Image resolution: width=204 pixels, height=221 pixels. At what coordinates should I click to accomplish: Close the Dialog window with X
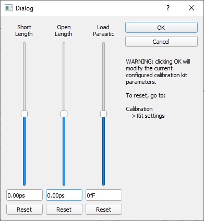click(x=191, y=8)
